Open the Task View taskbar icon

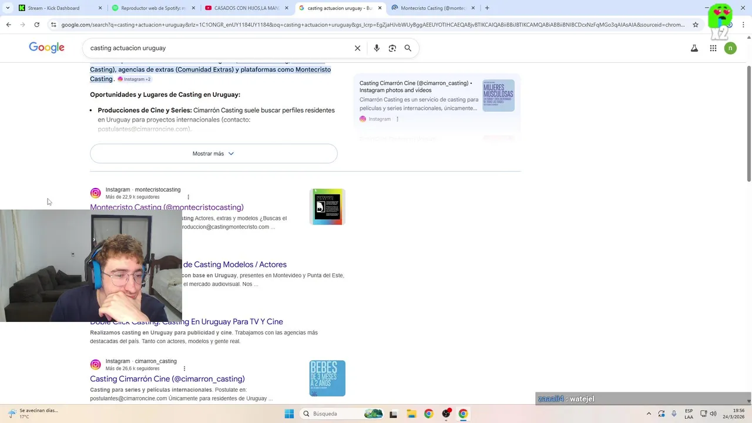(x=393, y=414)
